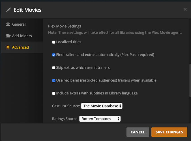The width and height of the screenshot is (191, 141).
Task: Click the Movie Database dropdown stepper arrows
Action: click(120, 106)
